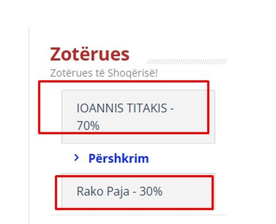Click the 30% ownership share text
This screenshot has width=276, height=224.
pos(151,191)
